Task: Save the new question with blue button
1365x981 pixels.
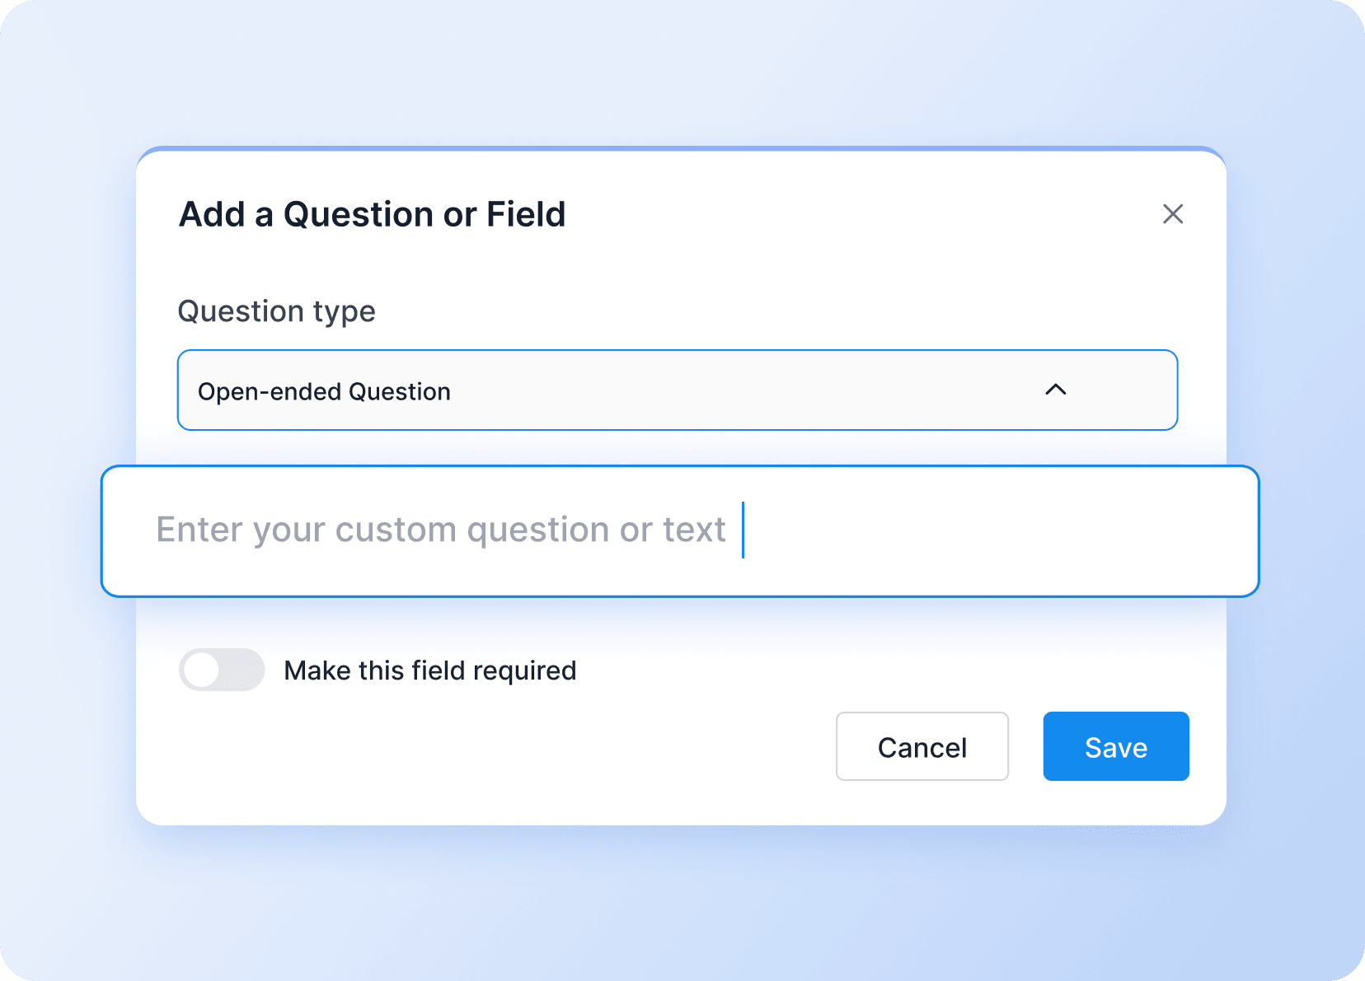Action: (x=1115, y=746)
